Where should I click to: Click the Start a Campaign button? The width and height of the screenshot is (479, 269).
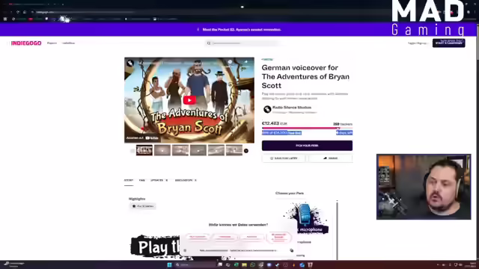coord(449,43)
